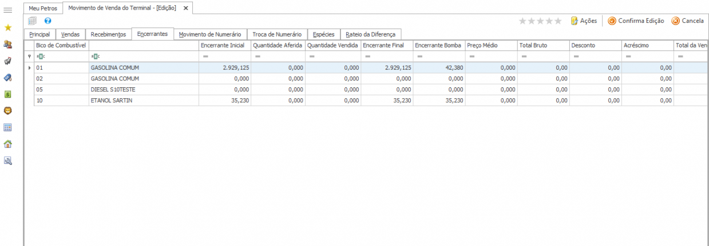Open Rateio da Diferença tab

[371, 34]
